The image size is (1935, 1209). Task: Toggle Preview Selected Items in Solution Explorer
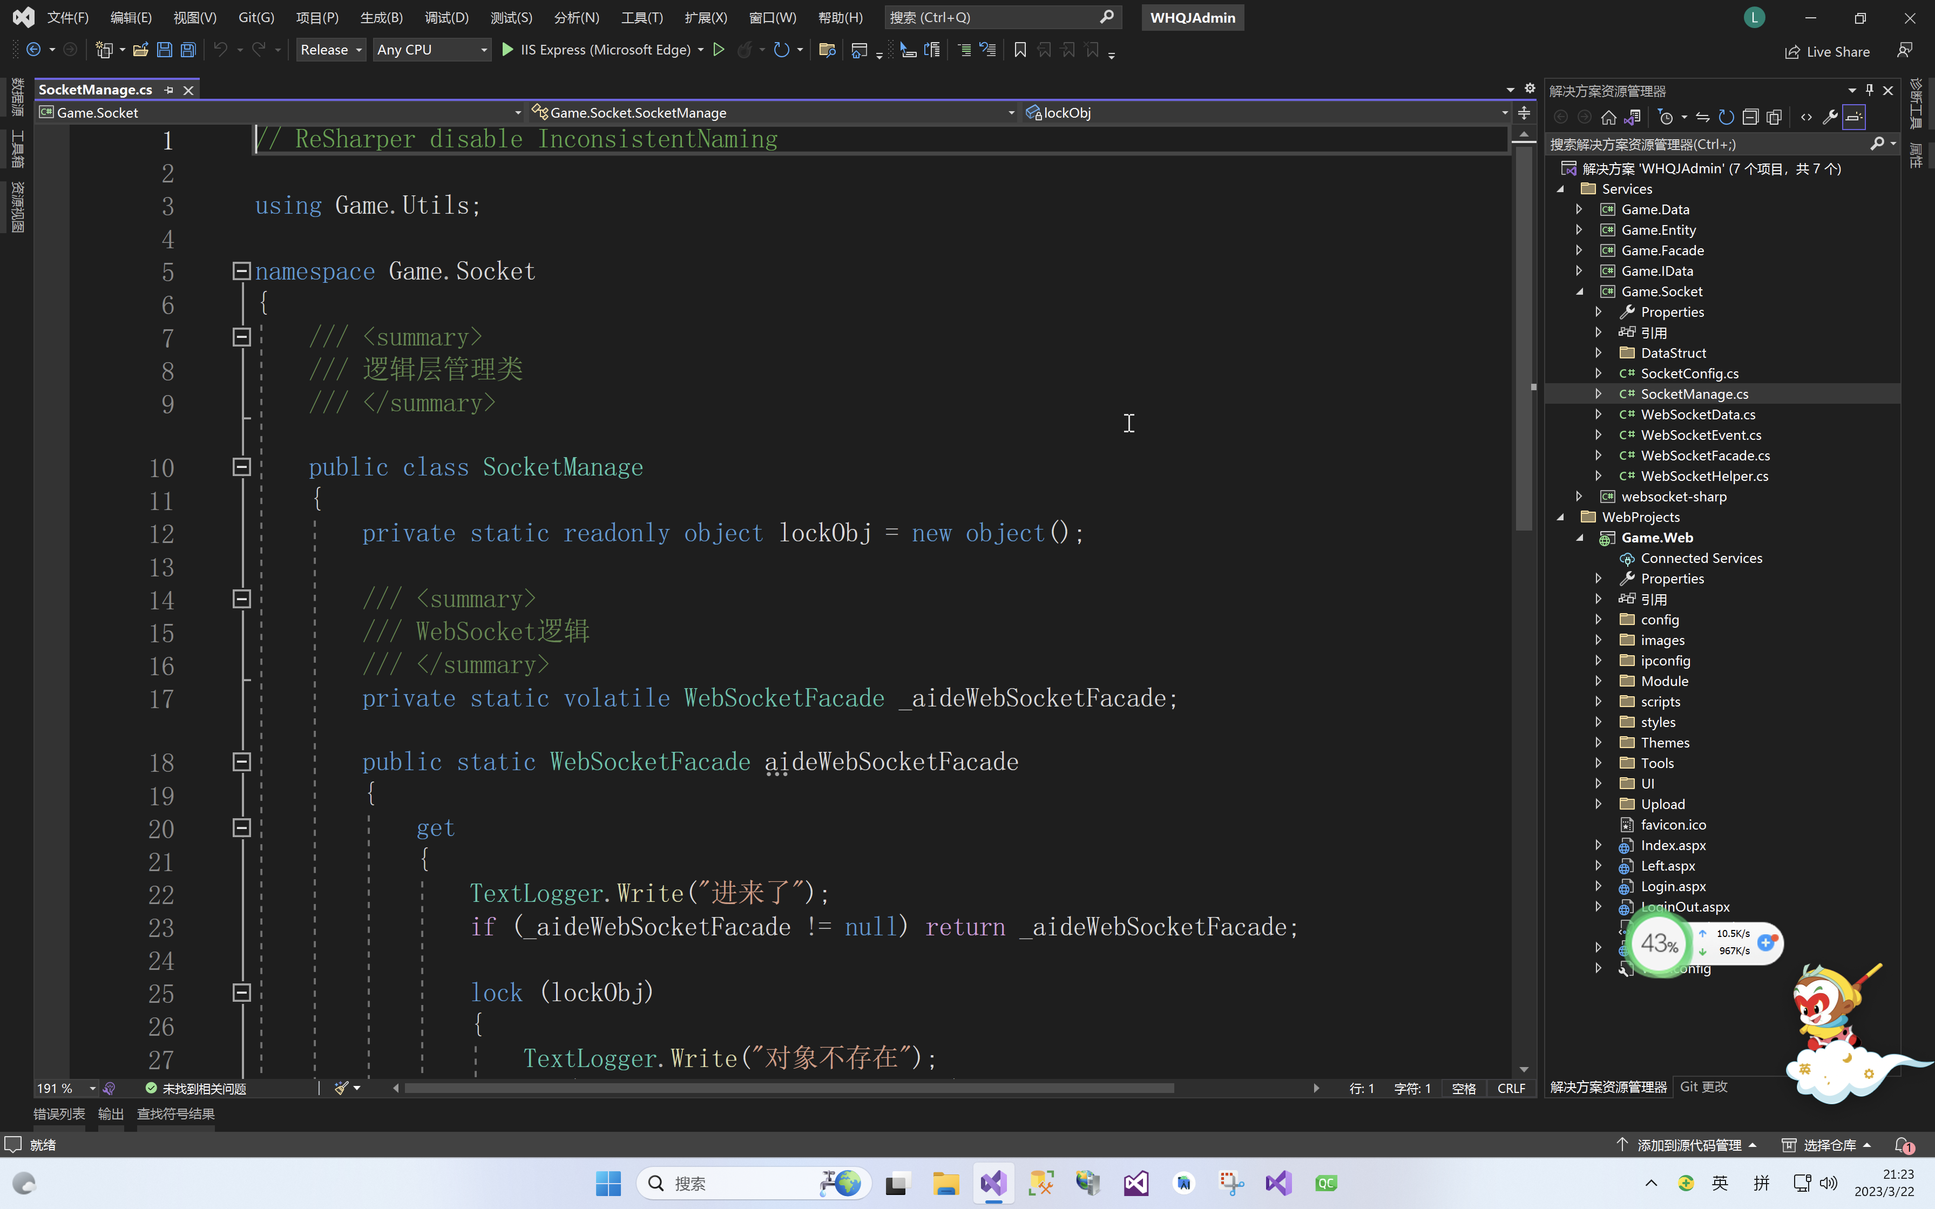tap(1854, 118)
